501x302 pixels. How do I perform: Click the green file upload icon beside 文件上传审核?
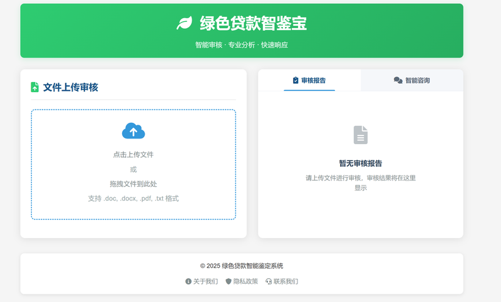tap(34, 87)
